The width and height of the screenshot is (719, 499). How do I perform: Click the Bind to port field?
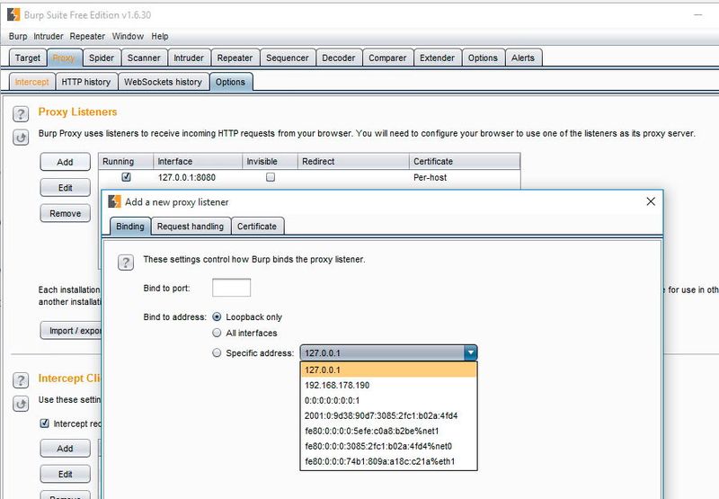click(232, 288)
